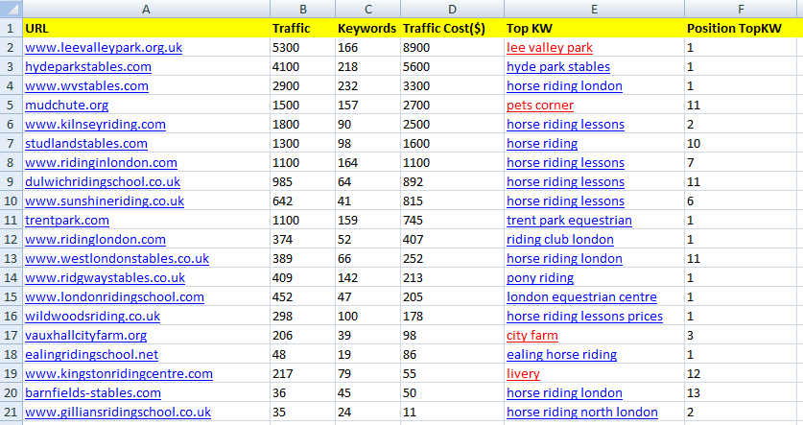Click the 'horse riding north london' keyword link

[x=582, y=413]
